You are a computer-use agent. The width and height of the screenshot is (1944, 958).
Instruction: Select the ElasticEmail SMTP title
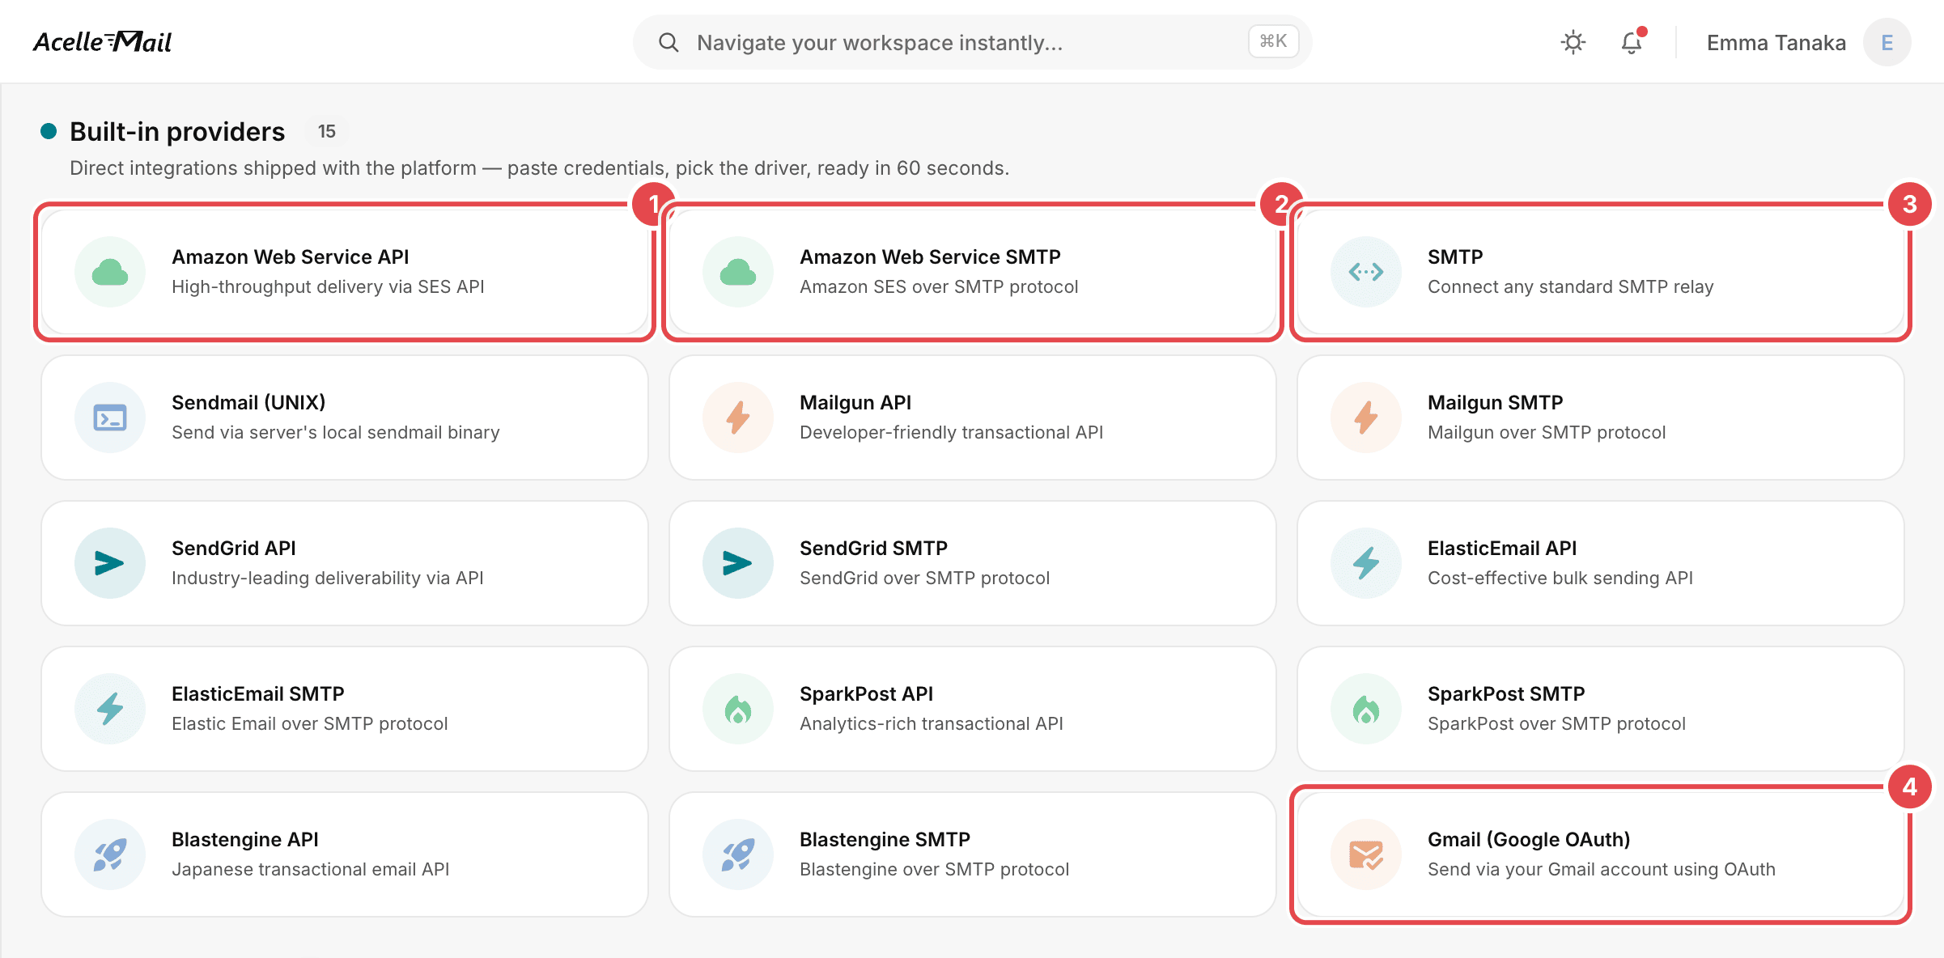coord(258,694)
